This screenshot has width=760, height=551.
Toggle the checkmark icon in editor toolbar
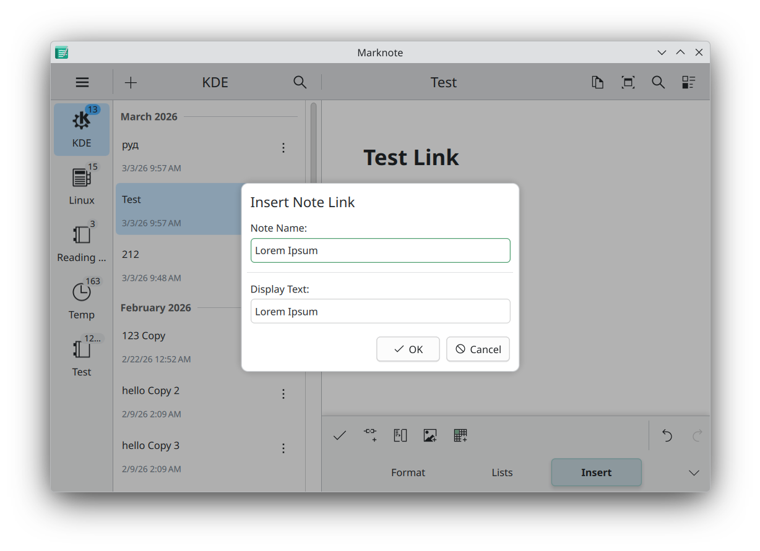click(x=339, y=435)
